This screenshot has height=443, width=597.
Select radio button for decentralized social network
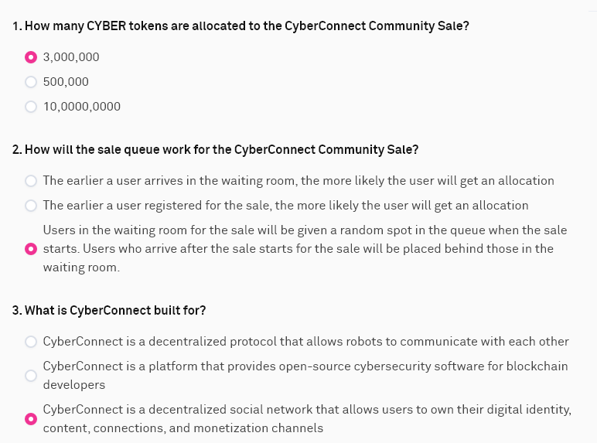31,419
